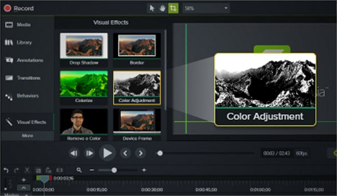Click the 60fps frame rate label

coord(301,153)
